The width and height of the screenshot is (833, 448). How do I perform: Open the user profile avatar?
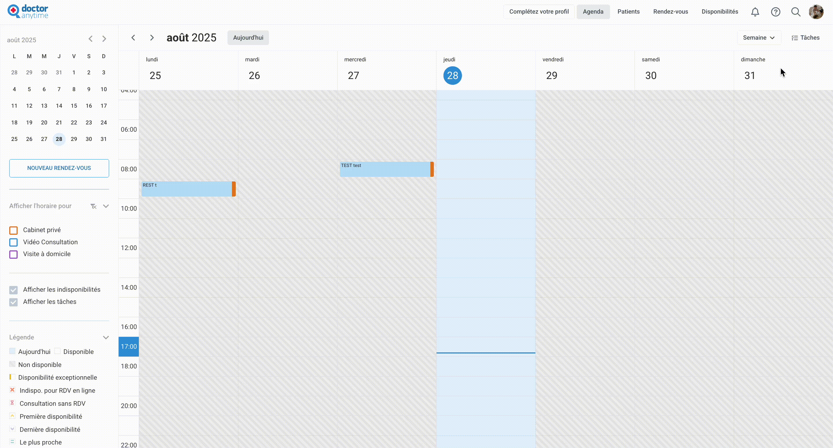[816, 12]
